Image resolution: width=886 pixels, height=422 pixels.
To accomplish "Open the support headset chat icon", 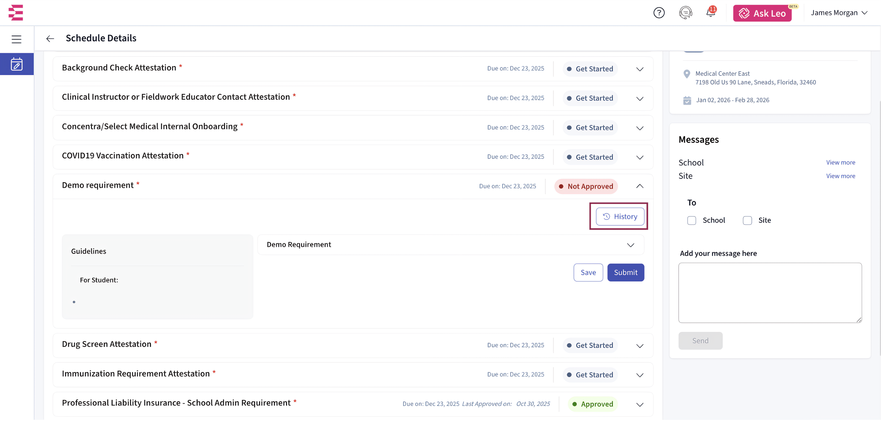I will click(685, 13).
